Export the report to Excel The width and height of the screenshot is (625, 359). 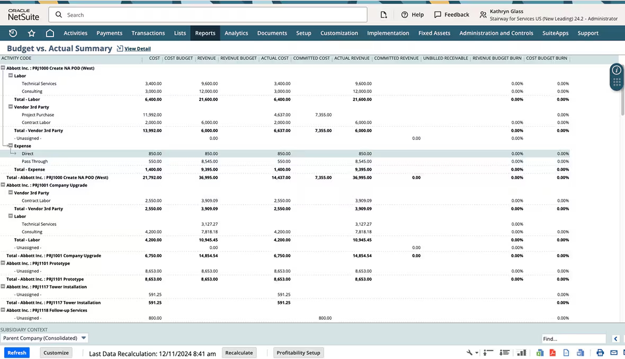click(x=540, y=353)
